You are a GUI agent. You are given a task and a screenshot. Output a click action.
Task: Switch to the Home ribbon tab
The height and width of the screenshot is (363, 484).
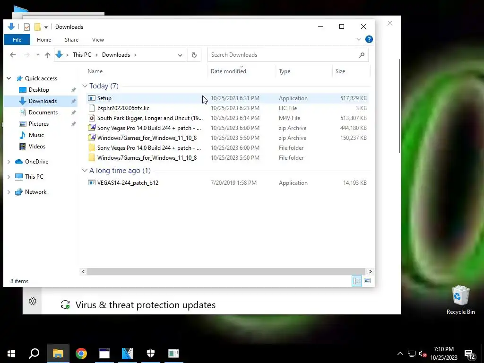point(44,40)
